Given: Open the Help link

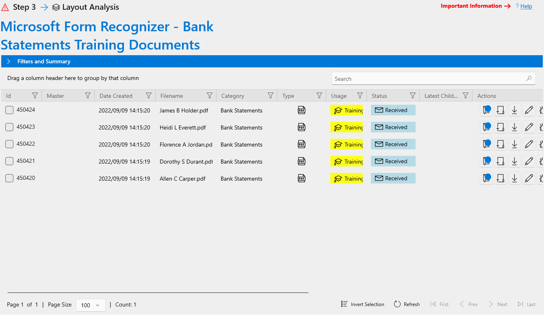Looking at the screenshot, I should coord(526,6).
